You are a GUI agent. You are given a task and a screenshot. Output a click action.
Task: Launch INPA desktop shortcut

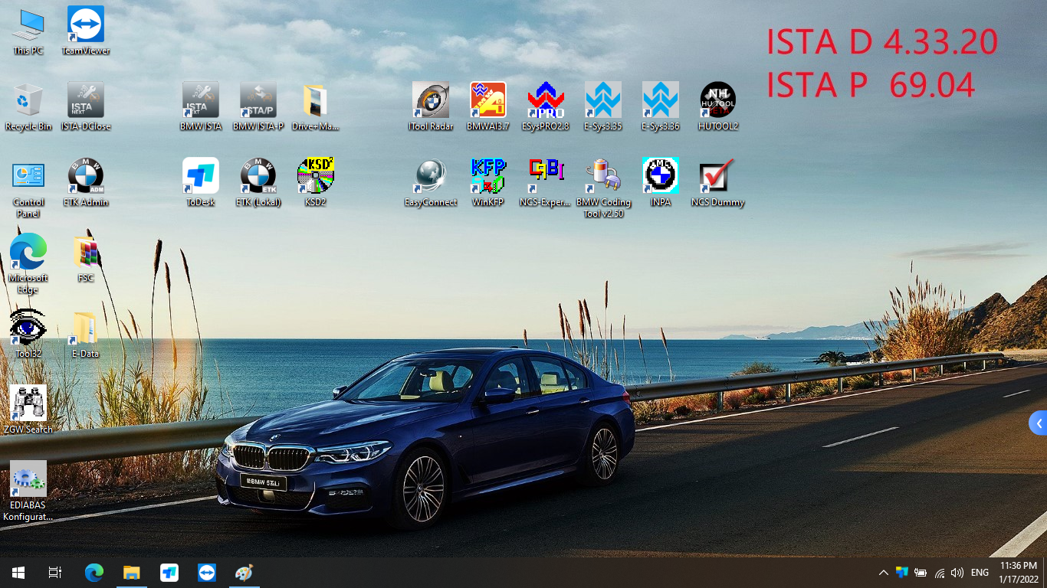pos(661,182)
